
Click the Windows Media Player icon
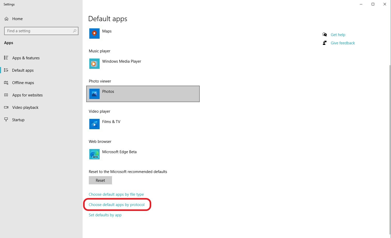(94, 64)
